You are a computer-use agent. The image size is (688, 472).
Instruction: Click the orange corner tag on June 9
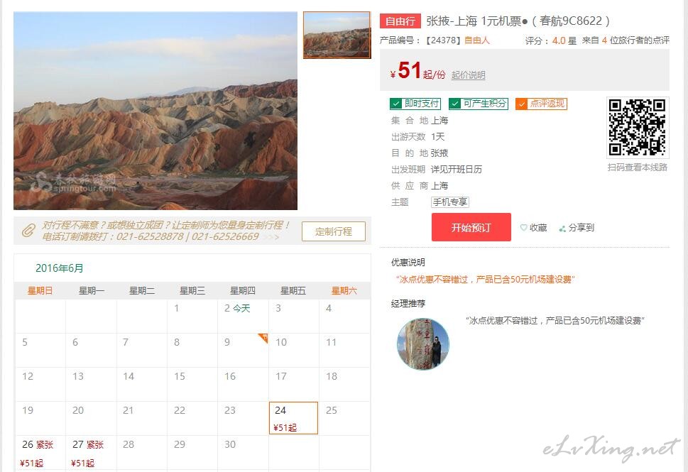[x=263, y=338]
